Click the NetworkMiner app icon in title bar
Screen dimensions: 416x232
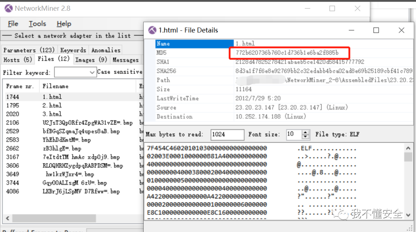tap(9, 8)
